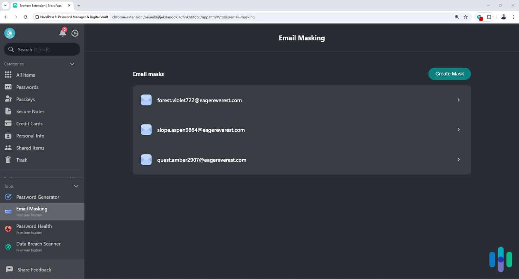Open the Trash folder
519x279 pixels.
click(x=21, y=160)
